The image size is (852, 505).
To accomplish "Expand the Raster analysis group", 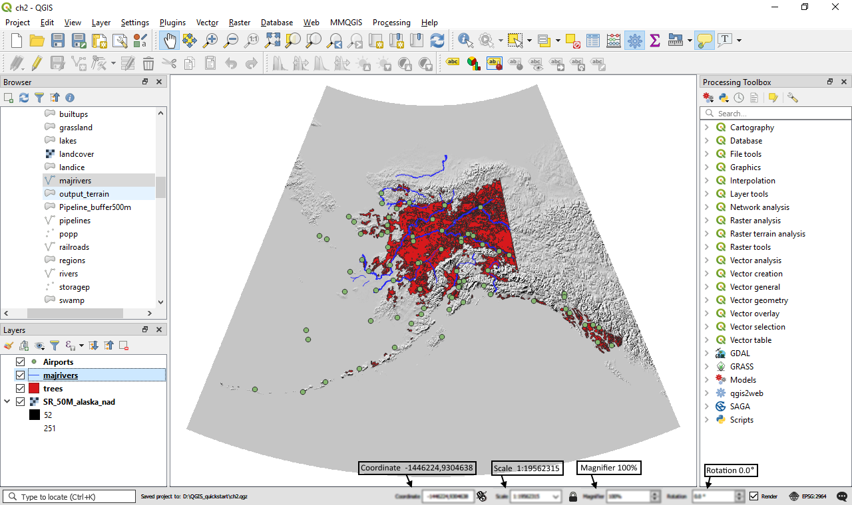I will pyautogui.click(x=707, y=221).
